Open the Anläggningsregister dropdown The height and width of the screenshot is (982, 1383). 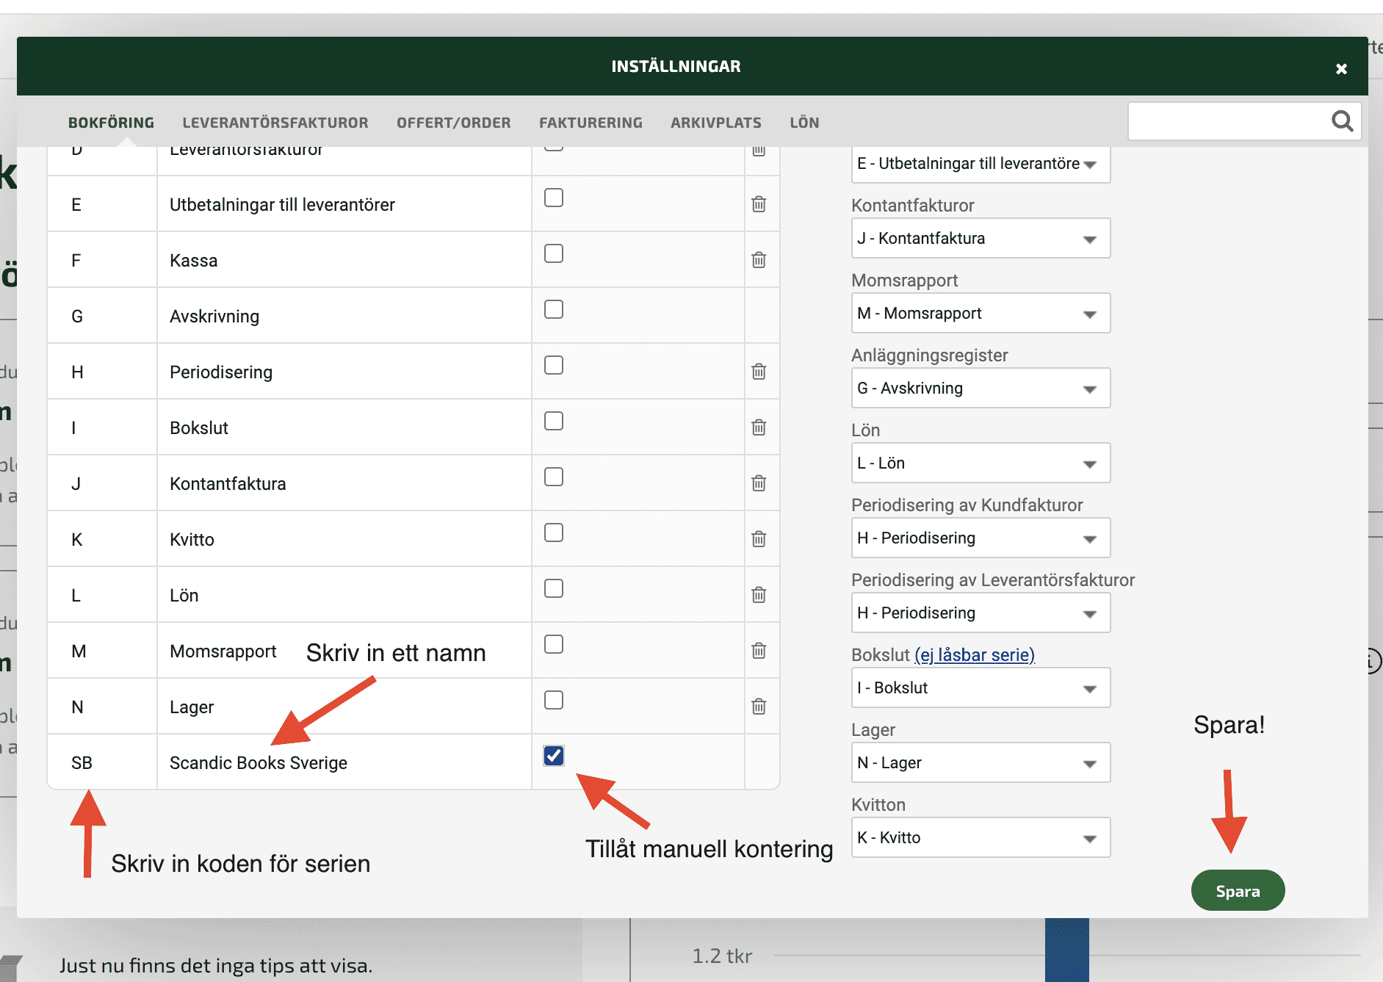click(981, 388)
